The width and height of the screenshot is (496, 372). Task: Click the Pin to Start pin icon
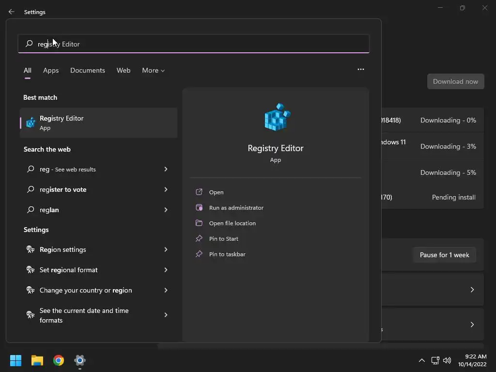click(x=199, y=238)
